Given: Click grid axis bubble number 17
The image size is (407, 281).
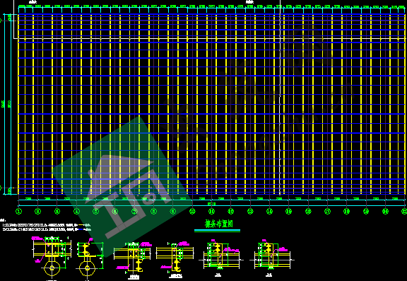Looking at the screenshot, I should click(328, 212).
